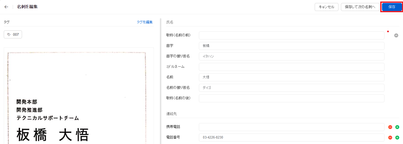Focus the ミドルネーム input field
Image resolution: width=403 pixels, height=144 pixels.
(x=292, y=67)
